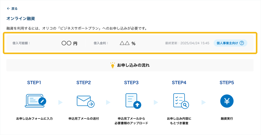The width and height of the screenshot is (261, 135).
Task: Click the STEP3 heading
Action: 131,83
